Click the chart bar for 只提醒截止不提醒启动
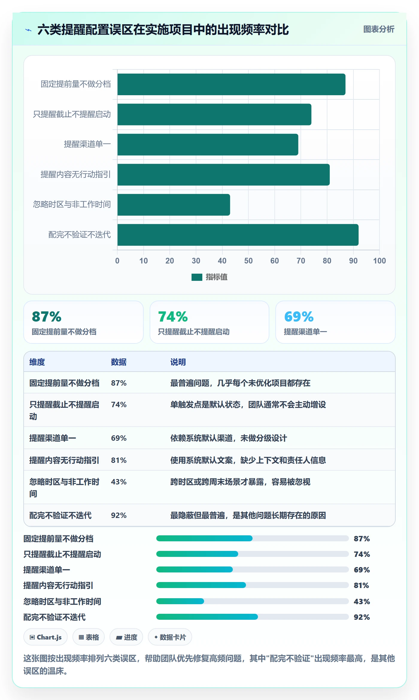The image size is (419, 700). [x=214, y=114]
